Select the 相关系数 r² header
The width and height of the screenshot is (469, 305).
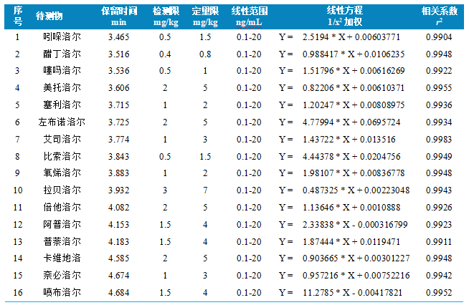coord(440,16)
